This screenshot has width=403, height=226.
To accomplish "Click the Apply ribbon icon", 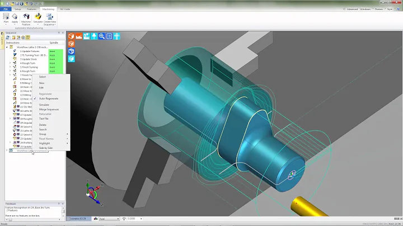I will coord(15,17).
